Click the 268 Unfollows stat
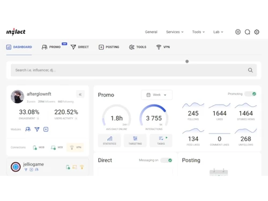Viewport: 268px width, 201px height. 246,137
